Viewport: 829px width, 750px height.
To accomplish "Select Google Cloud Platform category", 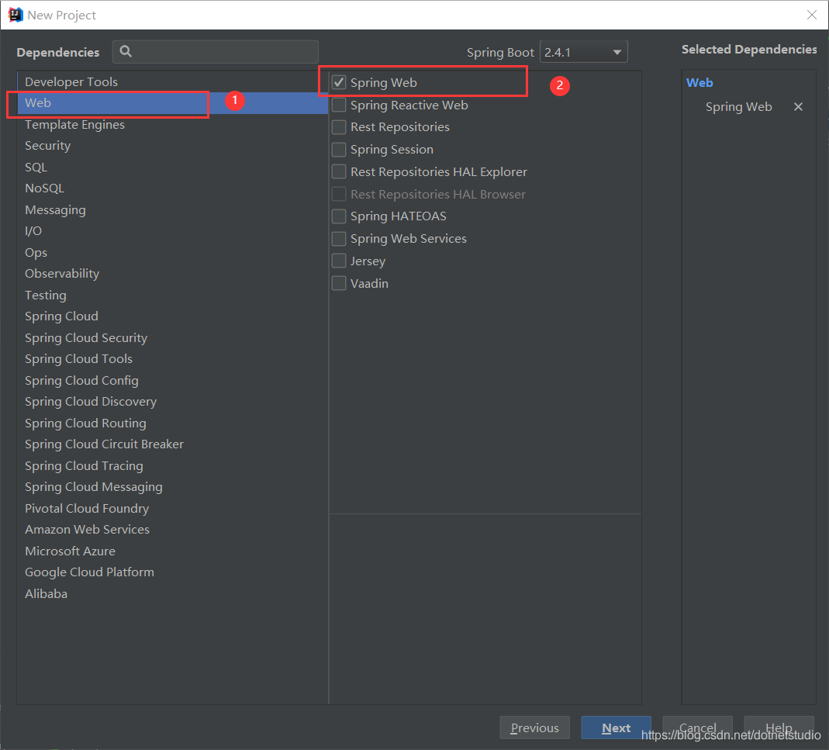I will 172,572.
